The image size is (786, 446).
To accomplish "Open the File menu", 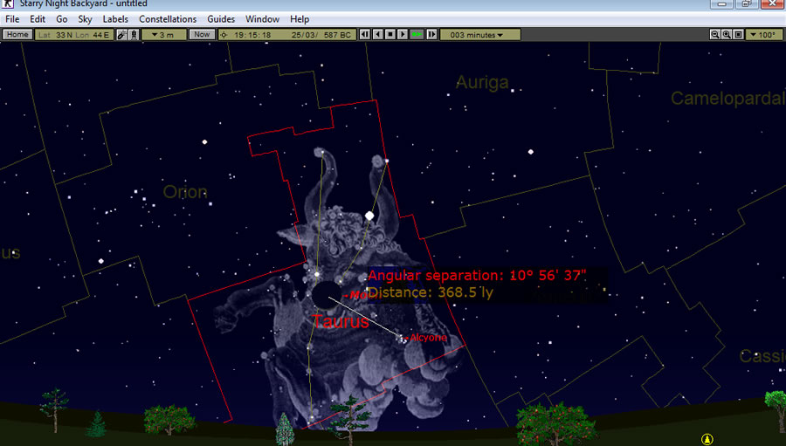I will point(12,19).
